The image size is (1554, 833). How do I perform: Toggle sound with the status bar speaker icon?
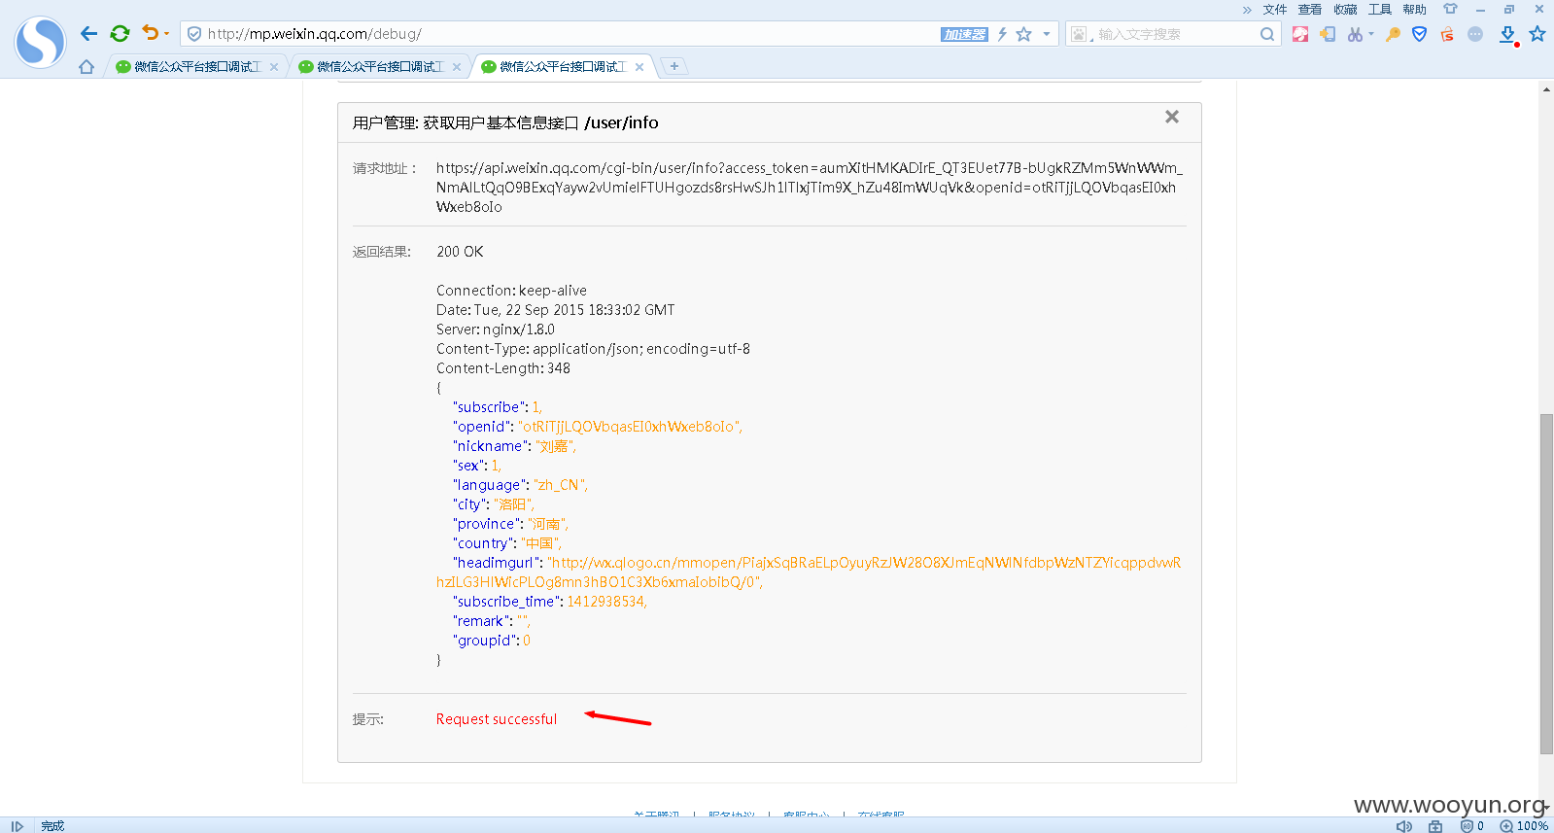click(1404, 826)
